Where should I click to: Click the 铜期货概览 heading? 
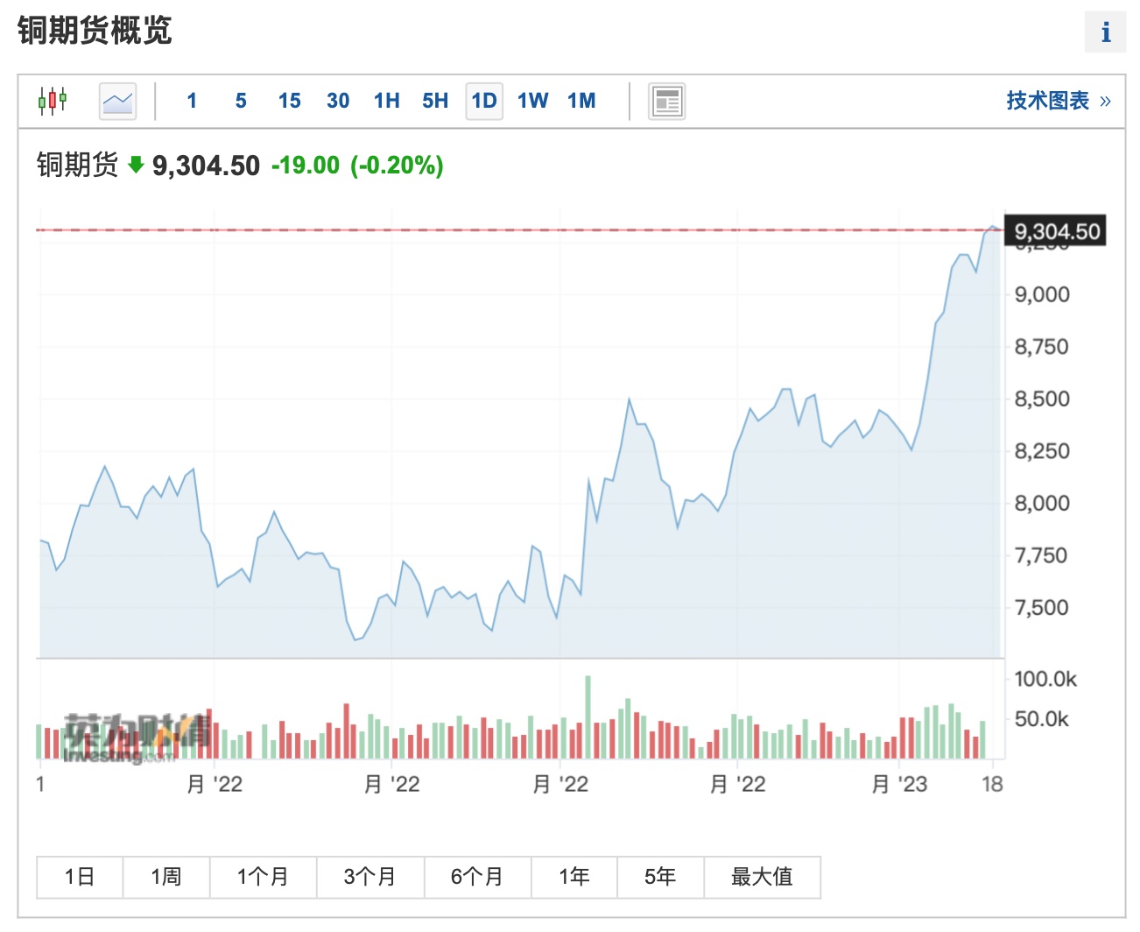tap(95, 31)
